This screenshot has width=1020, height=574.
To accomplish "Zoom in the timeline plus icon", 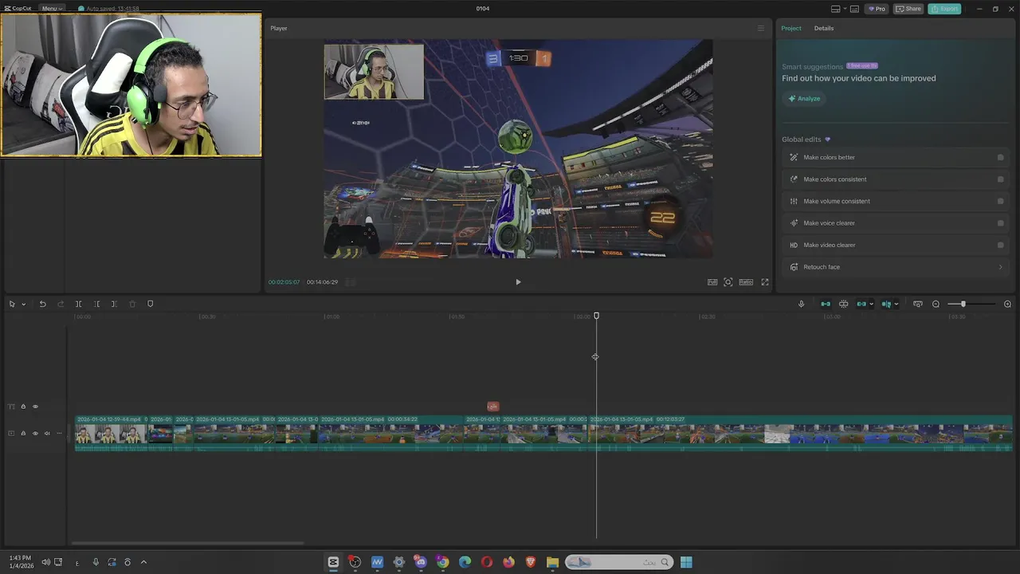I will click(x=1007, y=304).
